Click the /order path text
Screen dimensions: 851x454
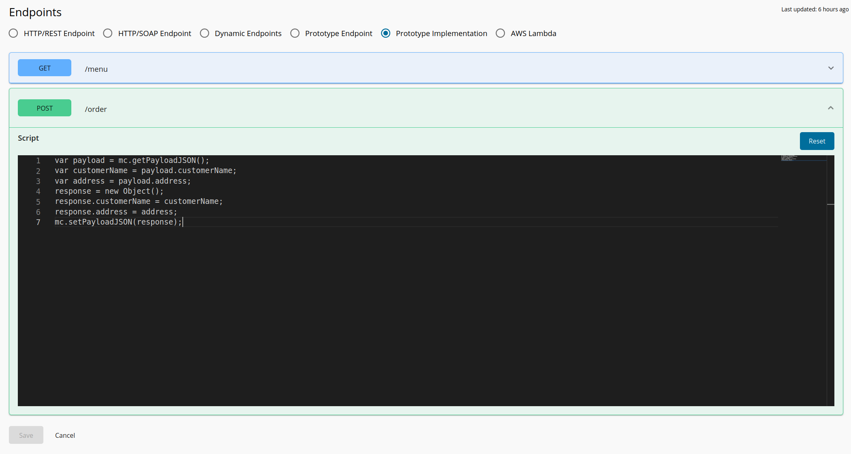coord(96,109)
